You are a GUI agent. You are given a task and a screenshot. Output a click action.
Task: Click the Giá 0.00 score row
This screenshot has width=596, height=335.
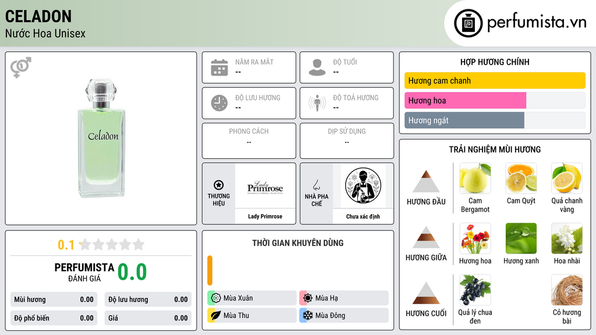pos(148,318)
